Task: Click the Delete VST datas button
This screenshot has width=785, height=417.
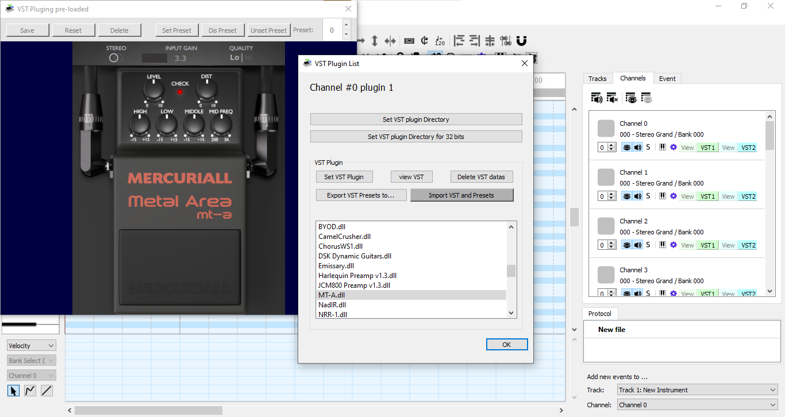Action: coord(481,177)
